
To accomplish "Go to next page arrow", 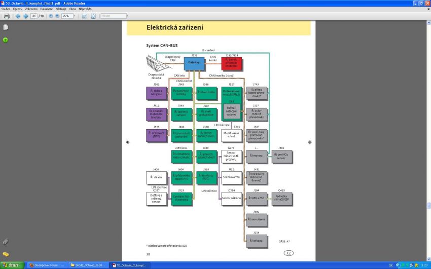I will tap(25, 16).
